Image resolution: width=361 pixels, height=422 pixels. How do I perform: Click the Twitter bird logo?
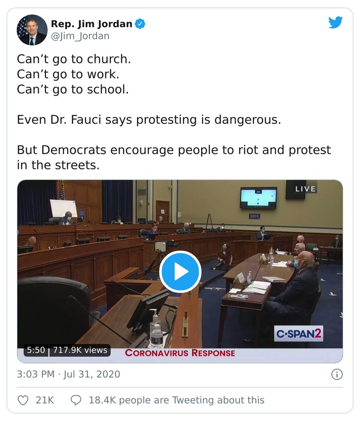click(335, 23)
